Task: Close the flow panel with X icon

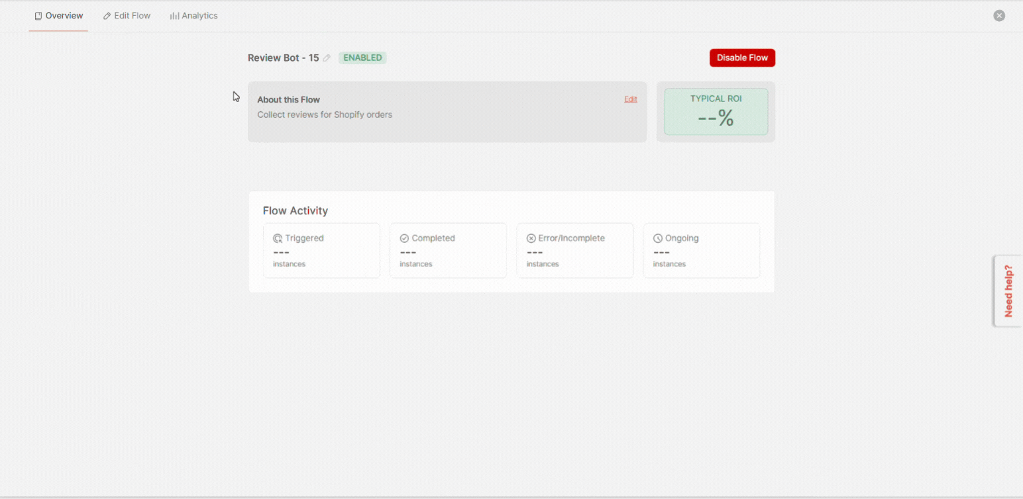Action: click(999, 16)
